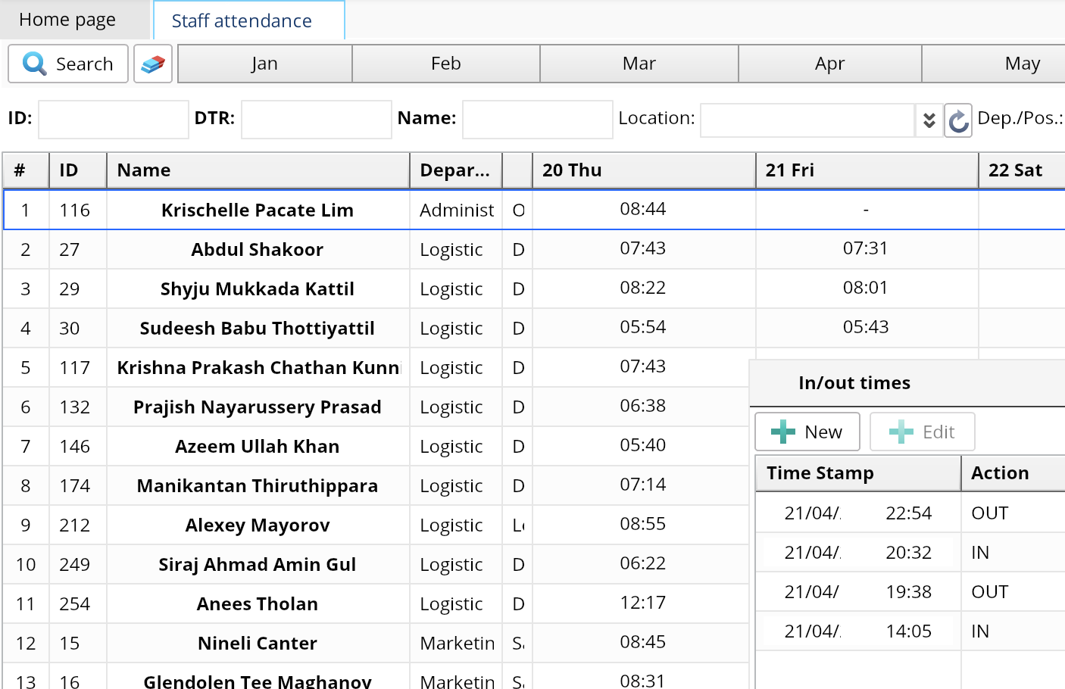Viewport: 1065px width, 689px height.
Task: Refresh the Location list with the reload icon
Action: 957,121
